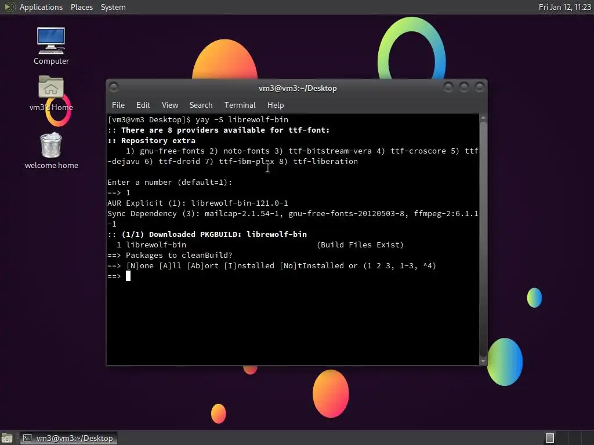Click 'Downloaded PKGBUILD: librewolf-bin' line

tap(207, 234)
